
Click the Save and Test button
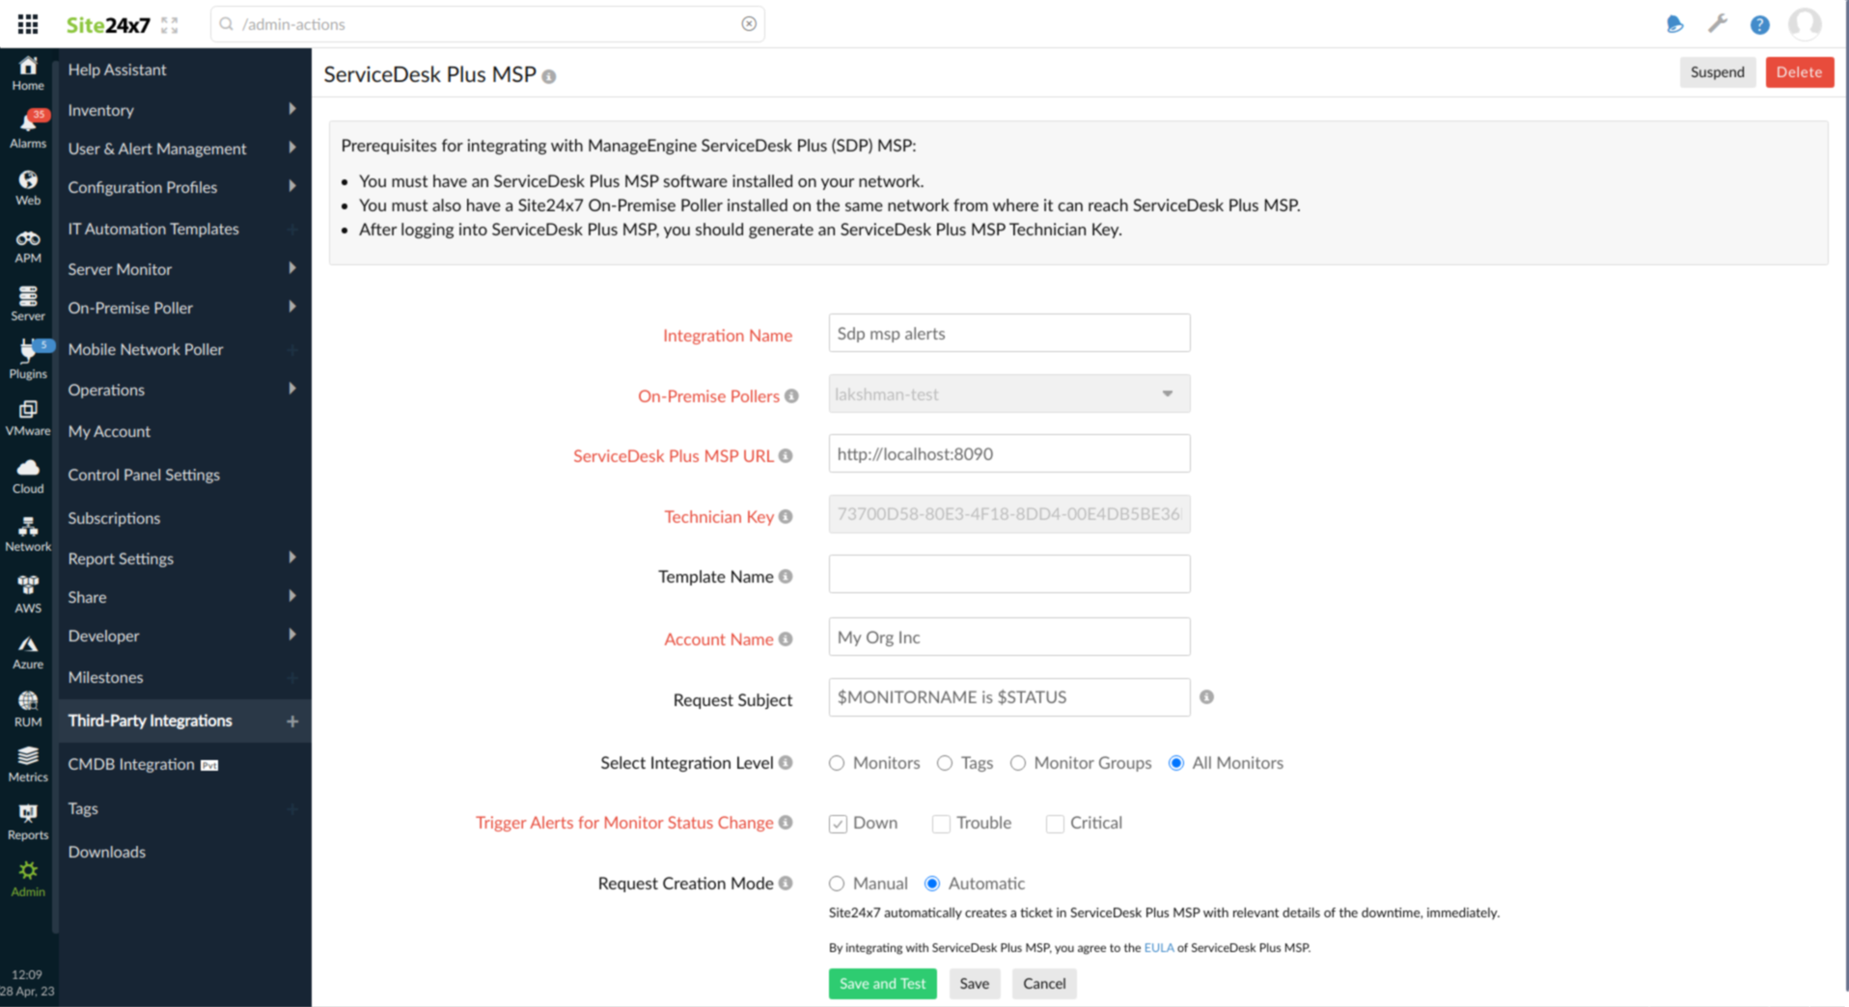coord(881,983)
